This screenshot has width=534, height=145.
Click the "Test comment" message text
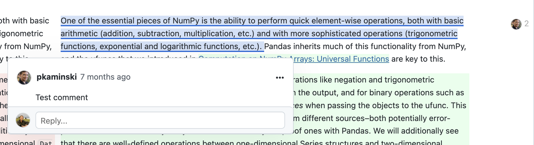pyautogui.click(x=62, y=98)
